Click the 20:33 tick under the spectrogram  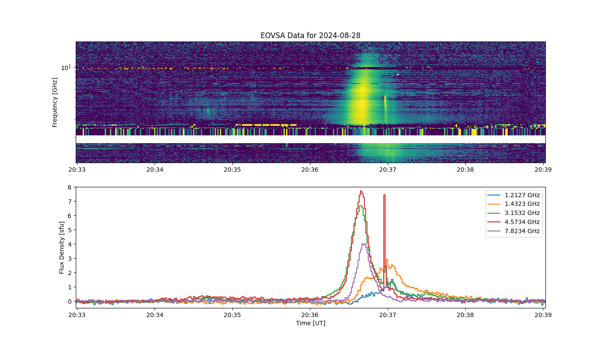pyautogui.click(x=77, y=170)
